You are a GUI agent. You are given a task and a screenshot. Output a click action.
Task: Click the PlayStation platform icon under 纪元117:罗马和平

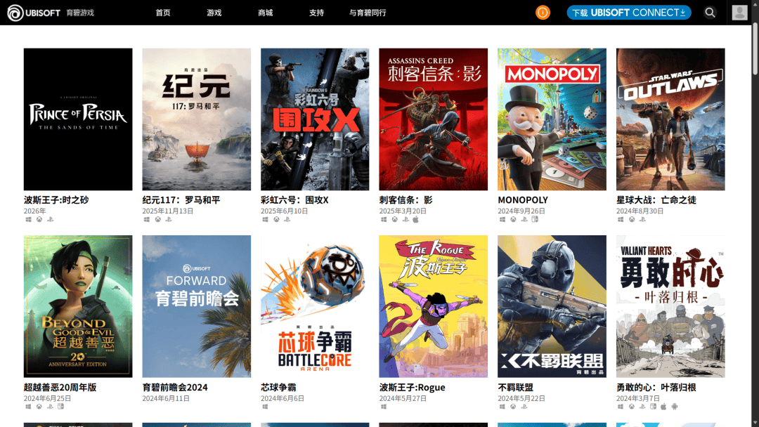tap(169, 219)
